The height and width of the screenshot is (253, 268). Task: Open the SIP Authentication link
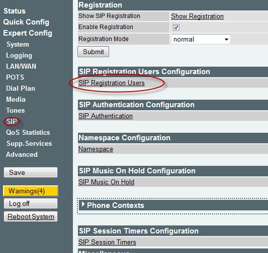click(106, 116)
